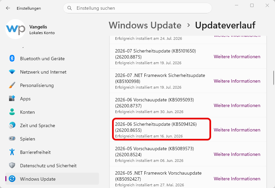The width and height of the screenshot is (275, 188).
Task: Click the Zeit und Sprache globe icon
Action: [12, 125]
